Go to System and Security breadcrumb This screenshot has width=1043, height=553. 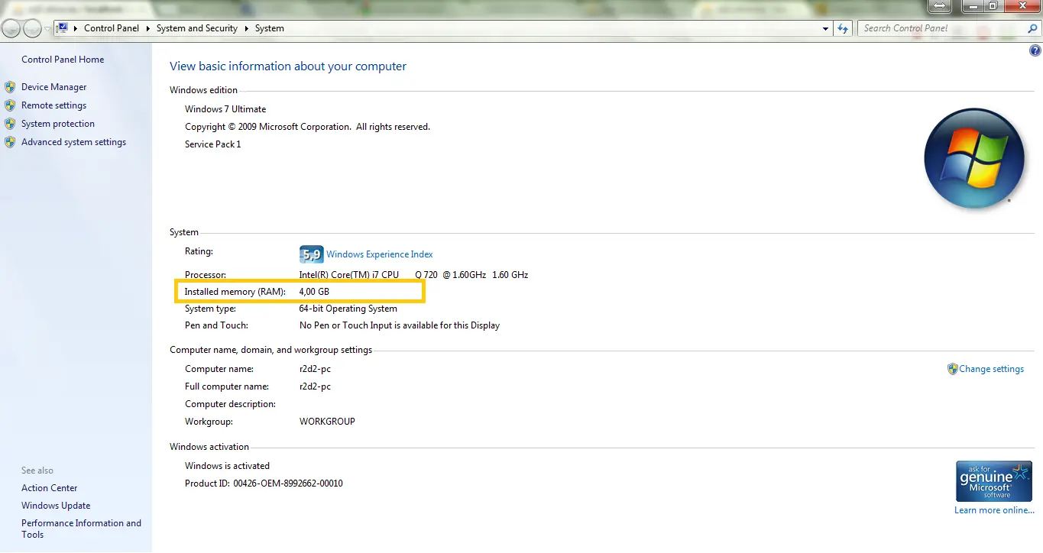[x=197, y=28]
